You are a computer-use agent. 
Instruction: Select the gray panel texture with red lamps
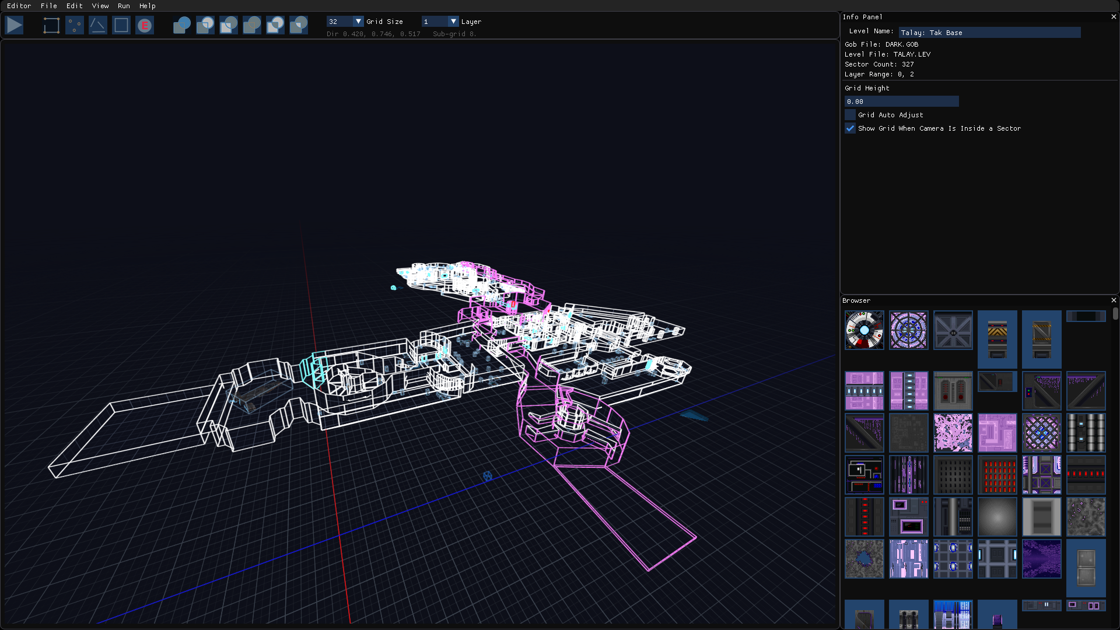[x=953, y=391]
